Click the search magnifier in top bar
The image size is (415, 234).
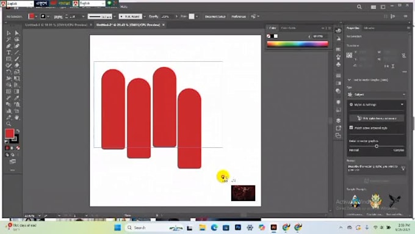click(359, 7)
